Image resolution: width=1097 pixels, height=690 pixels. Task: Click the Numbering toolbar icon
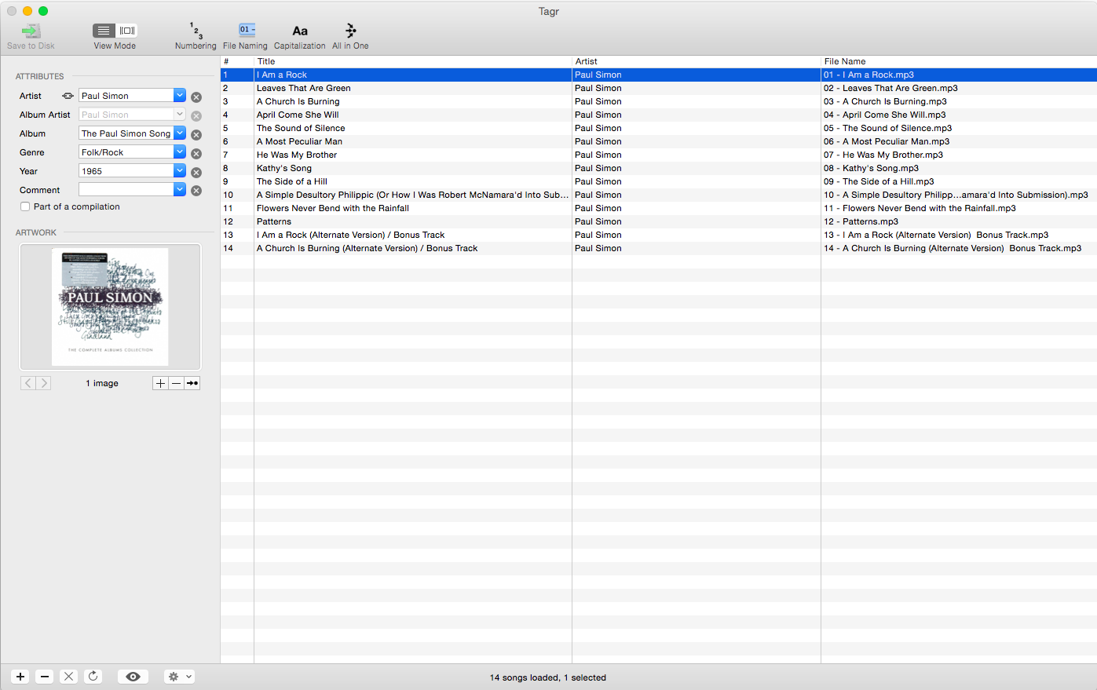(x=196, y=31)
